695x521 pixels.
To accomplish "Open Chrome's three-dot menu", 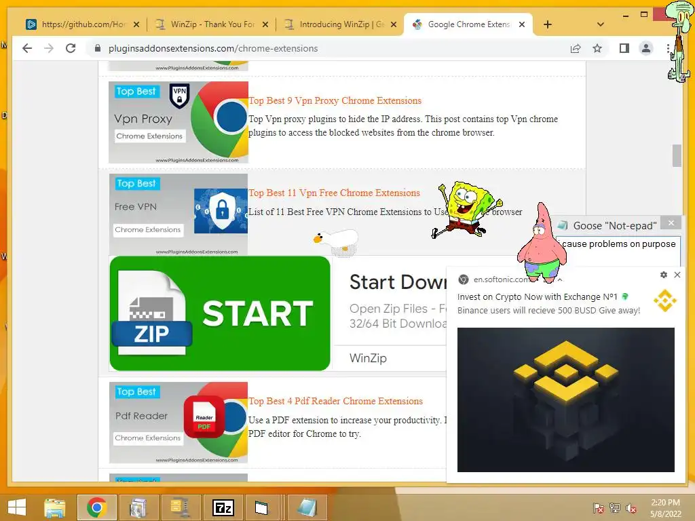I will (x=668, y=48).
